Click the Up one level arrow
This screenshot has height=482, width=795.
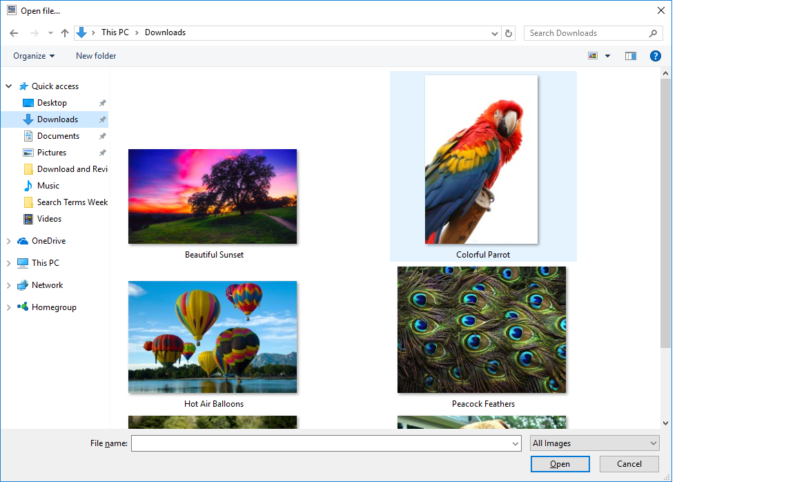tap(65, 33)
